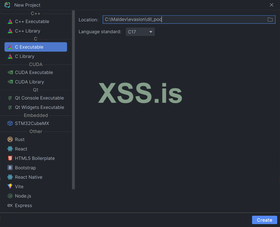This screenshot has height=227, width=280.
Task: Click the Express ex icon
Action: click(x=10, y=205)
